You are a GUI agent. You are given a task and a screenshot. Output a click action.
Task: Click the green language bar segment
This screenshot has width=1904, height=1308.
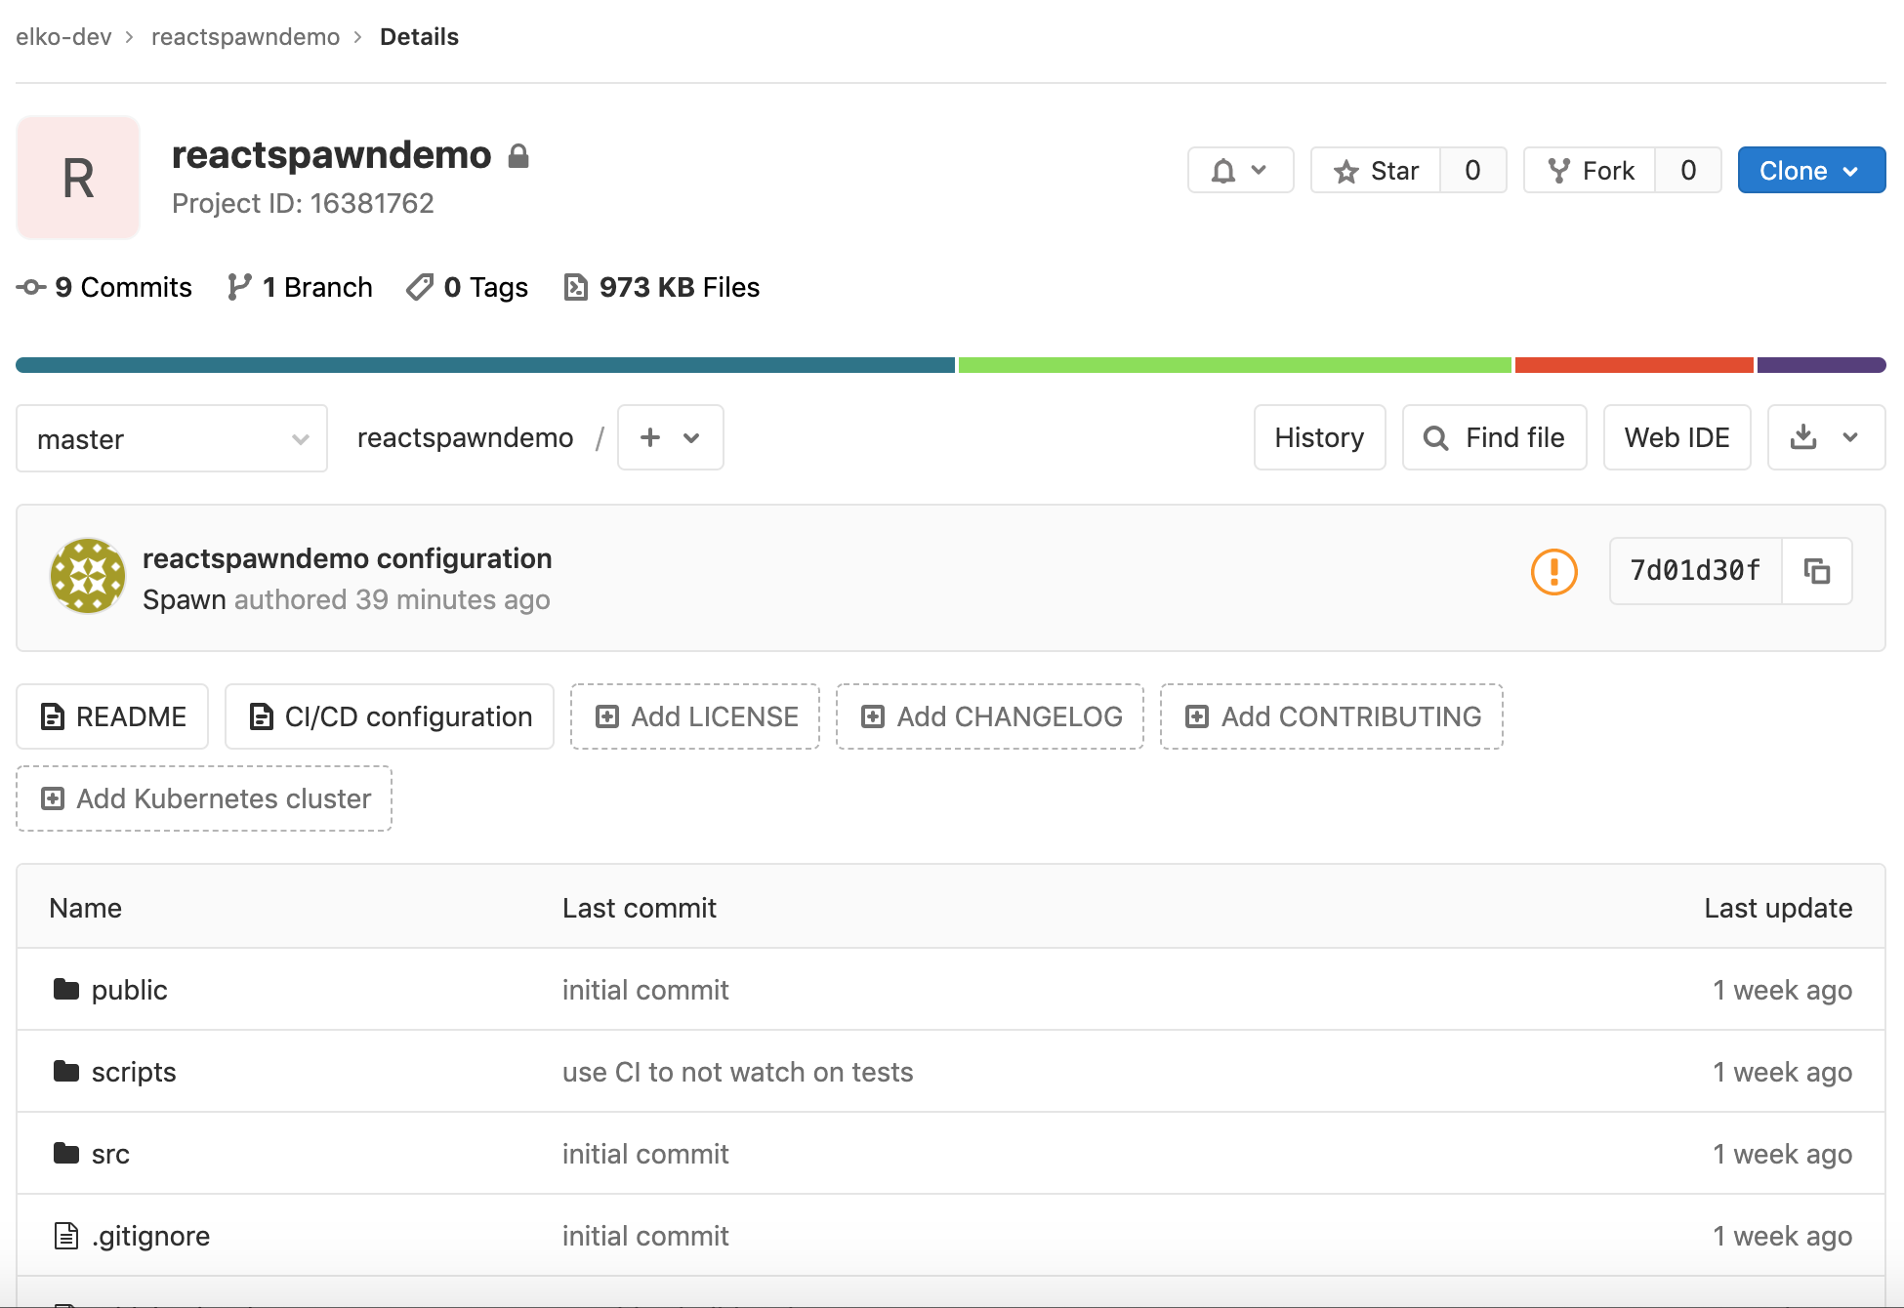1234,365
